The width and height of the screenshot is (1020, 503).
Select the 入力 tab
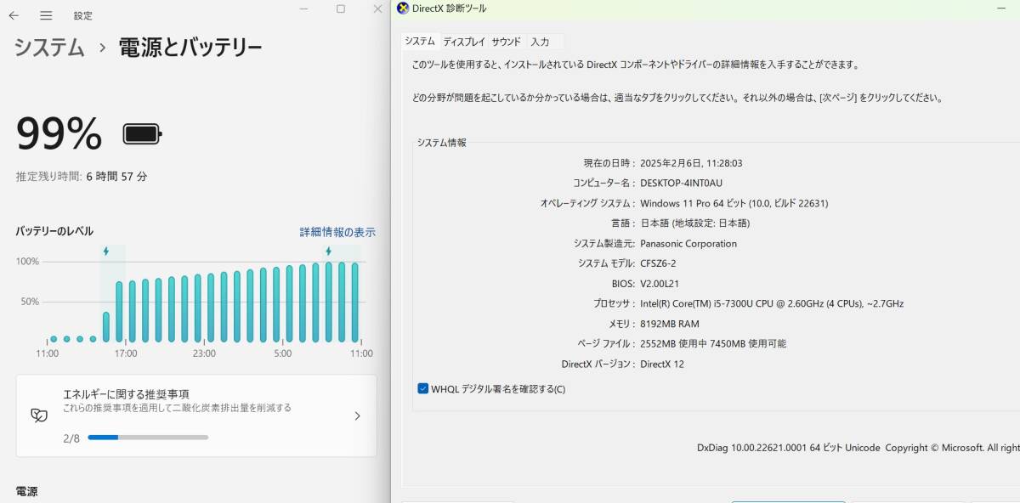tap(542, 40)
